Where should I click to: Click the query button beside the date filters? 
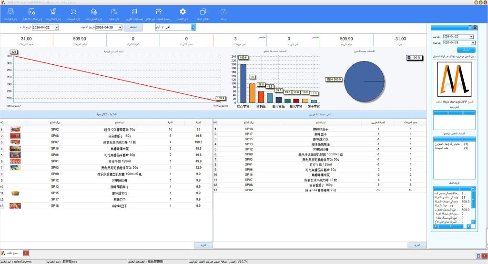(133, 28)
